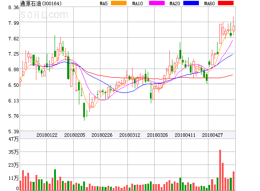Image resolution: width=260 pixels, height=191 pixels.
Task: Click the 7.25 price axis label
Action: pyautogui.click(x=13, y=54)
